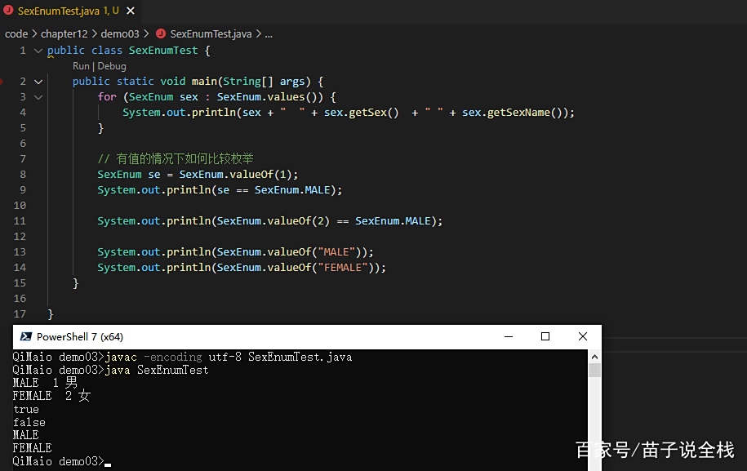Toggle the breakpoint dot at line 2
Image resolution: width=747 pixels, height=471 pixels.
[1, 82]
